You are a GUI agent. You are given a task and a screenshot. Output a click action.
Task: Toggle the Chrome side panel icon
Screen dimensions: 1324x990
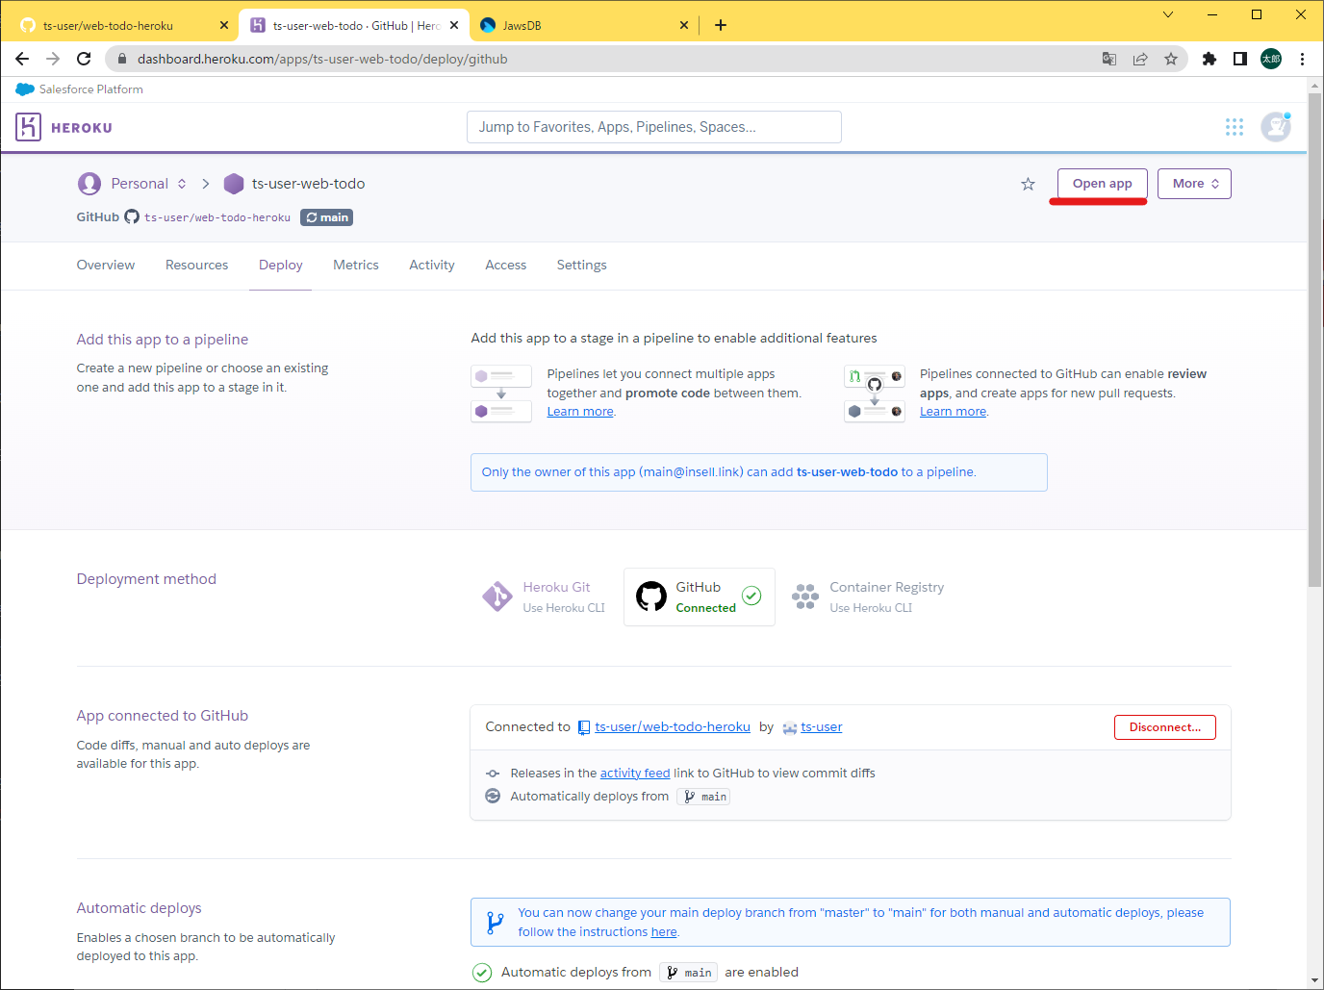pyautogui.click(x=1240, y=59)
